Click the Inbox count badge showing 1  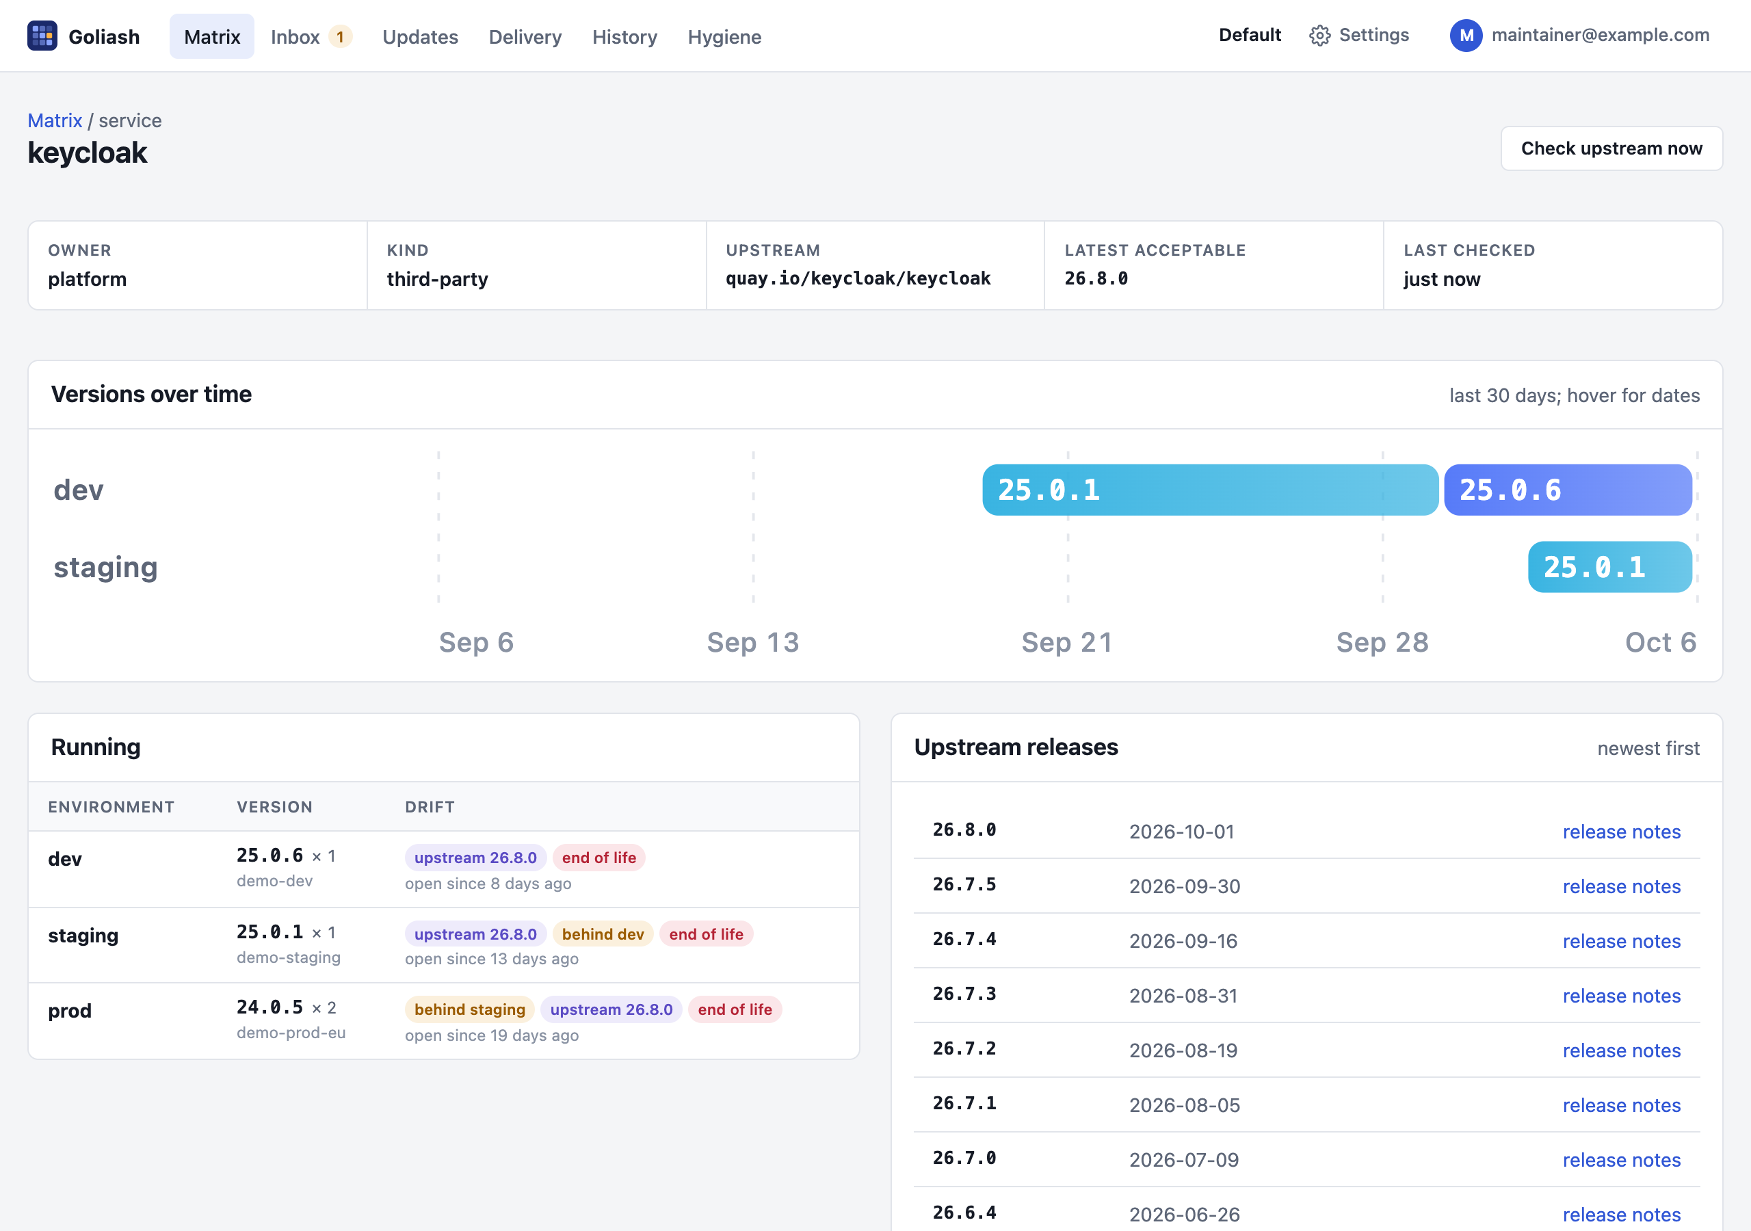[x=340, y=37]
